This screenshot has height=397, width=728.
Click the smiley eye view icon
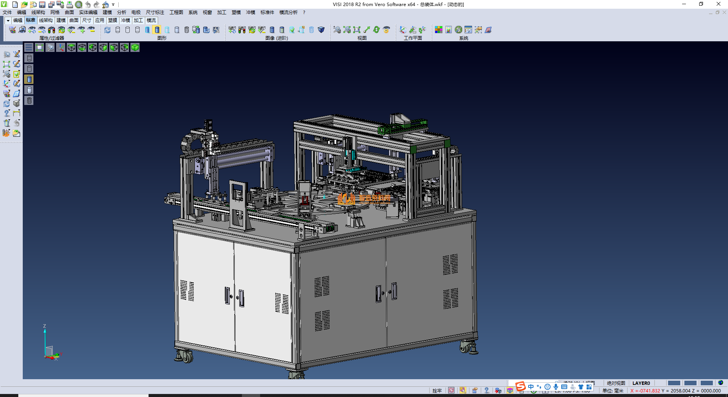[x=386, y=30]
